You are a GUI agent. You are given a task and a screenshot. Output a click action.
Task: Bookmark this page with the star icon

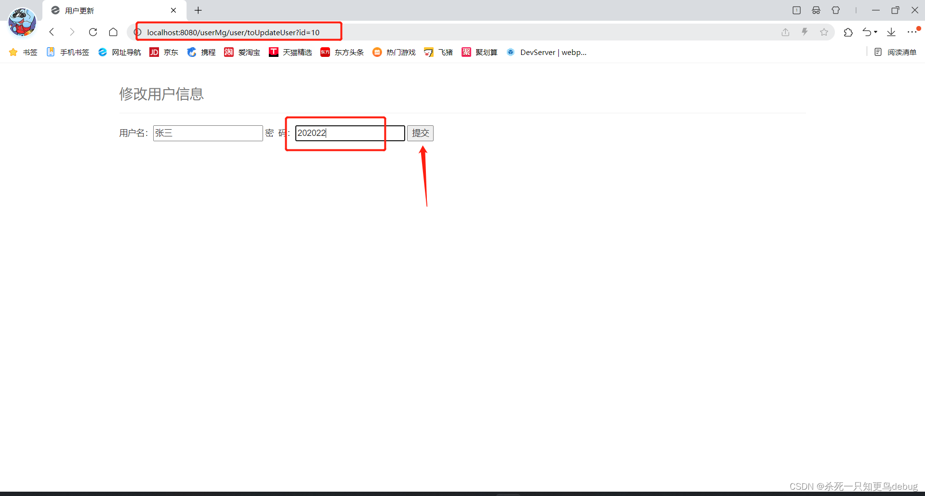pos(824,32)
